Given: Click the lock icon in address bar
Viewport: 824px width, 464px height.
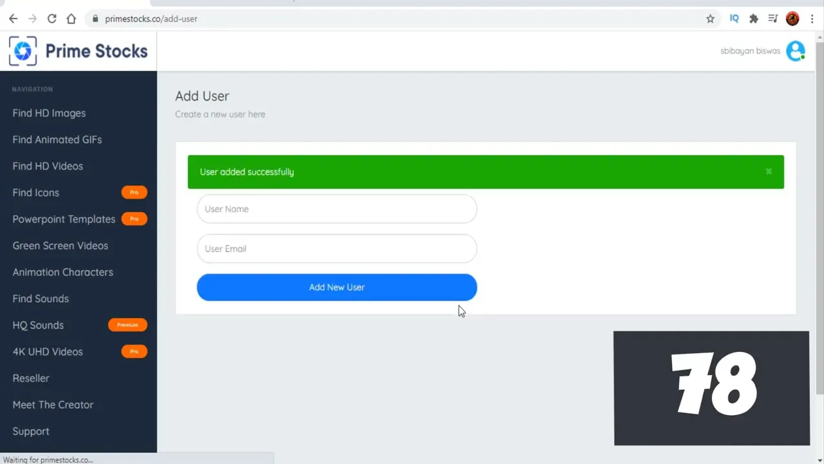Looking at the screenshot, I should tap(96, 19).
